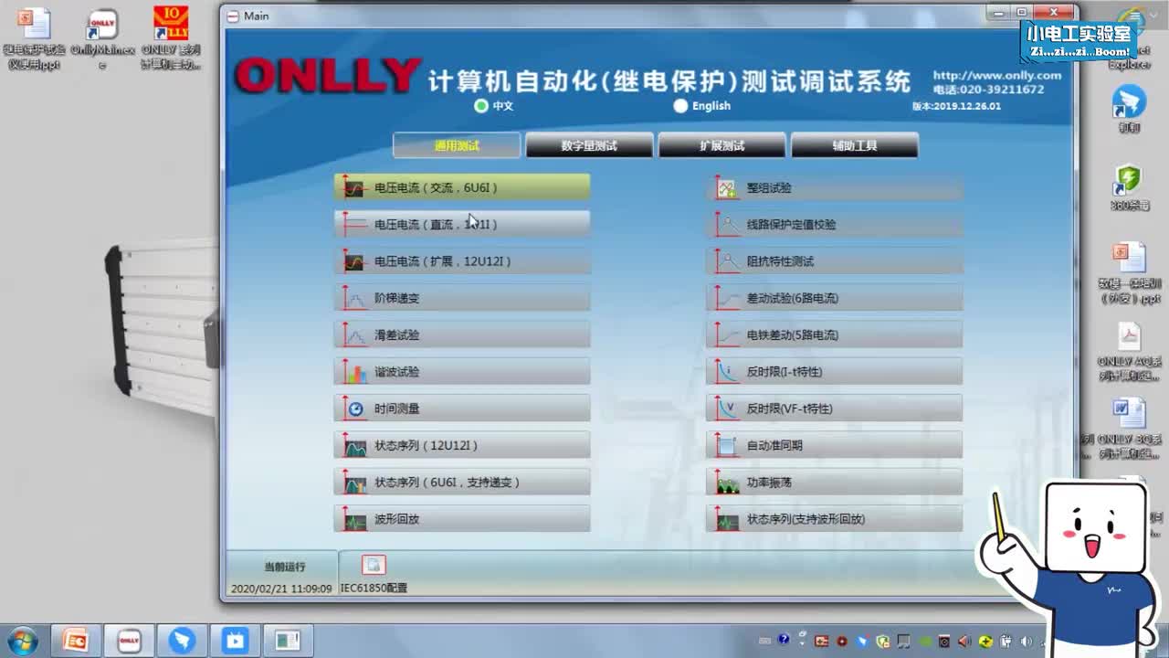This screenshot has width=1169, height=658.
Task: Switch to the 通用测试 tab
Action: pyautogui.click(x=457, y=145)
